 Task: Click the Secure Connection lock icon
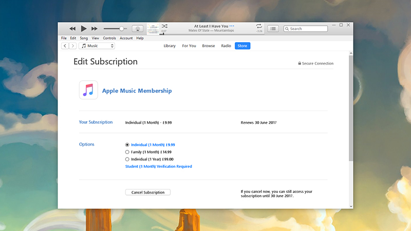[300, 63]
